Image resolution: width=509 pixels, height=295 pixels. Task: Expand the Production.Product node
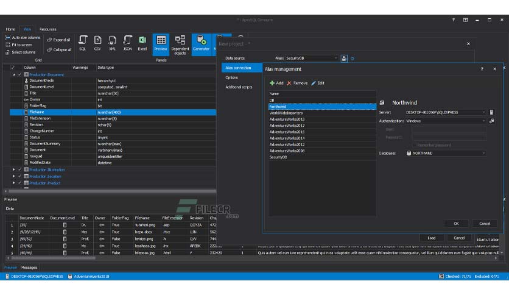point(13,183)
